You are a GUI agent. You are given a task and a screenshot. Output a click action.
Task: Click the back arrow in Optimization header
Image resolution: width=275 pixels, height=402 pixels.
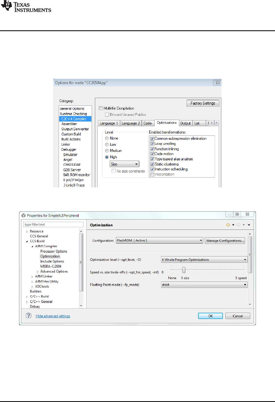[x=228, y=225]
